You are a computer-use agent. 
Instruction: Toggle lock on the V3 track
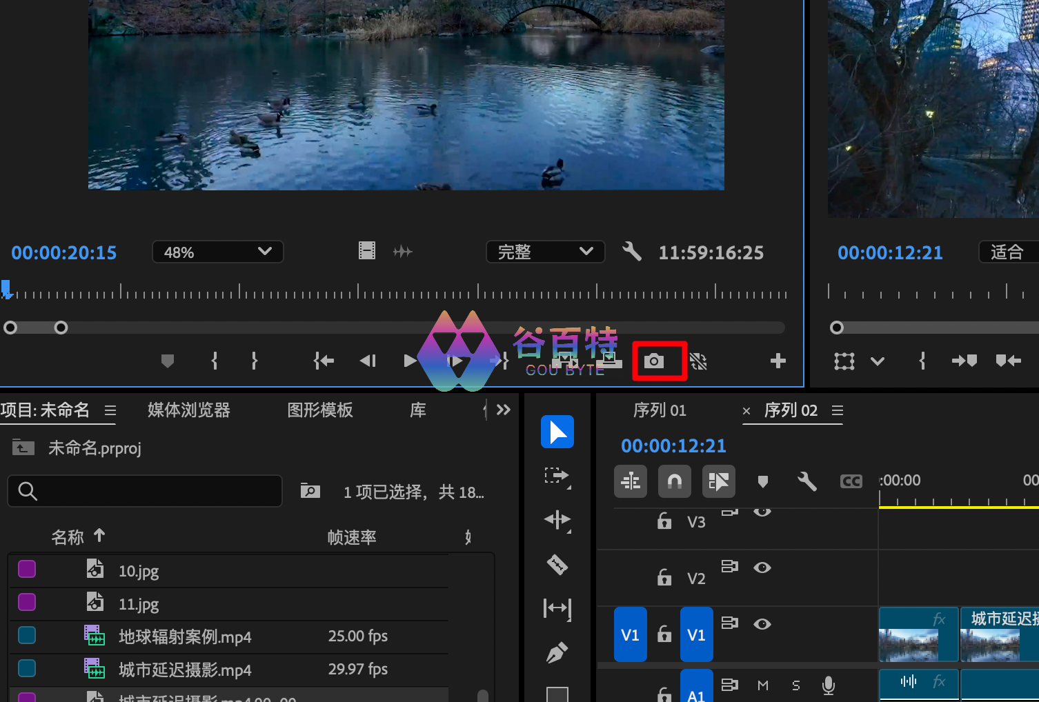click(664, 521)
